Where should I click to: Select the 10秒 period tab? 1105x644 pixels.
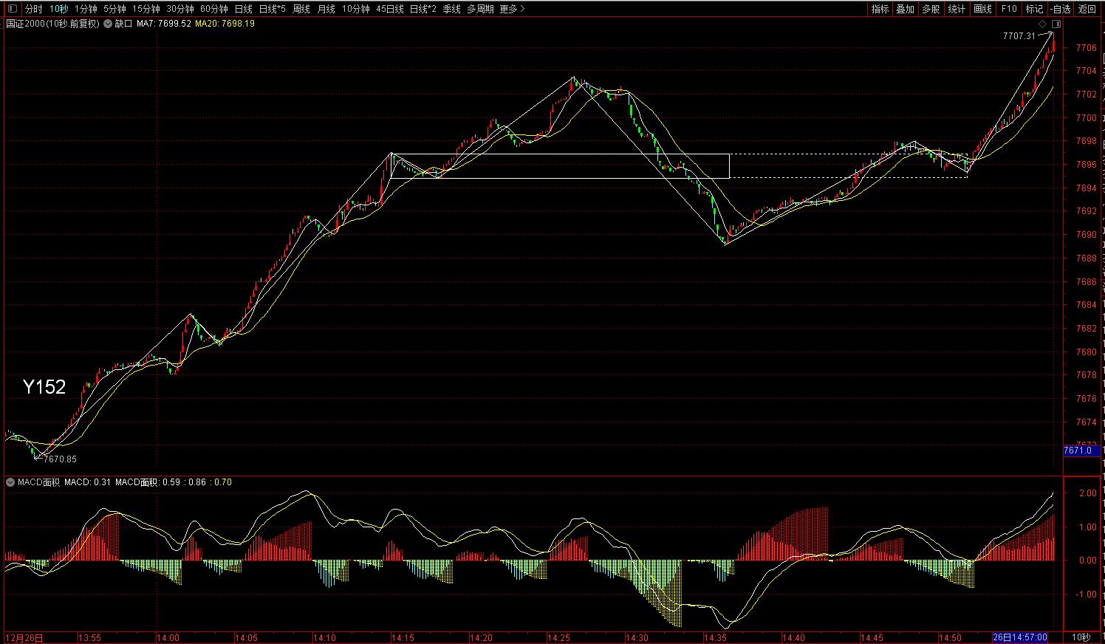tap(59, 9)
